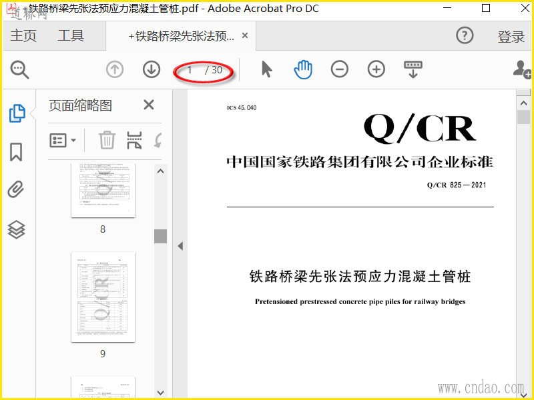Click thumbnail panel scroll down arrow
534x400 pixels.
(161, 393)
